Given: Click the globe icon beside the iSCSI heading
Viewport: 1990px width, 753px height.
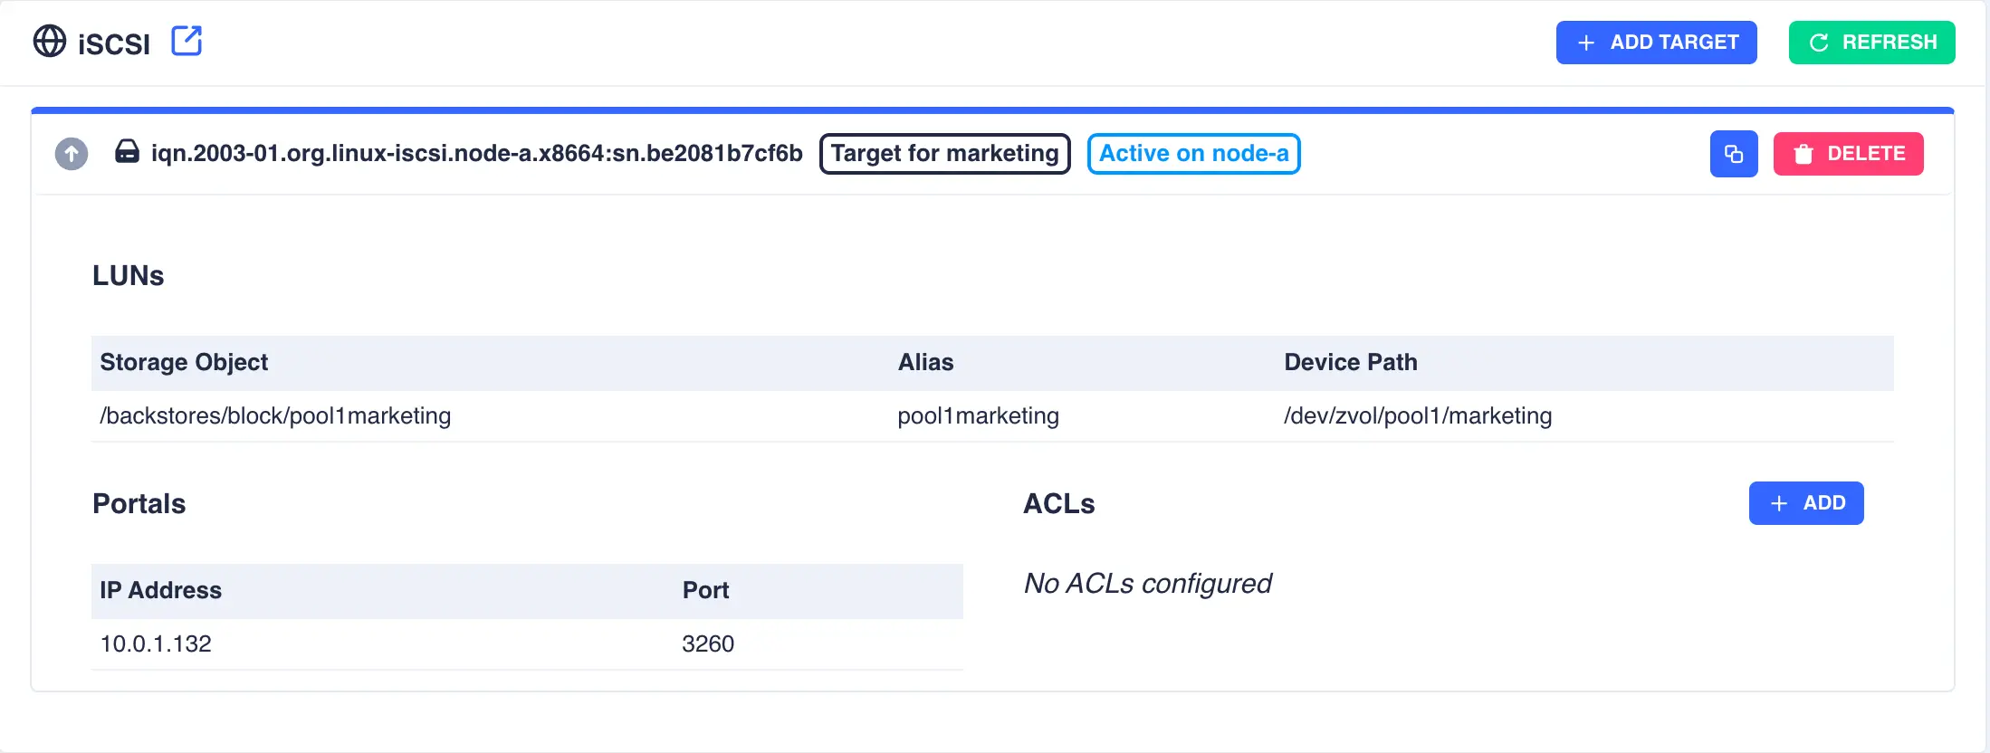Looking at the screenshot, I should (50, 42).
